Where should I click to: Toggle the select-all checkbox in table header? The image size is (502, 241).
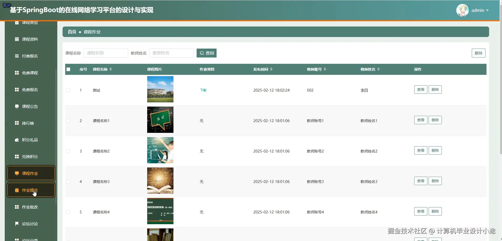point(68,69)
